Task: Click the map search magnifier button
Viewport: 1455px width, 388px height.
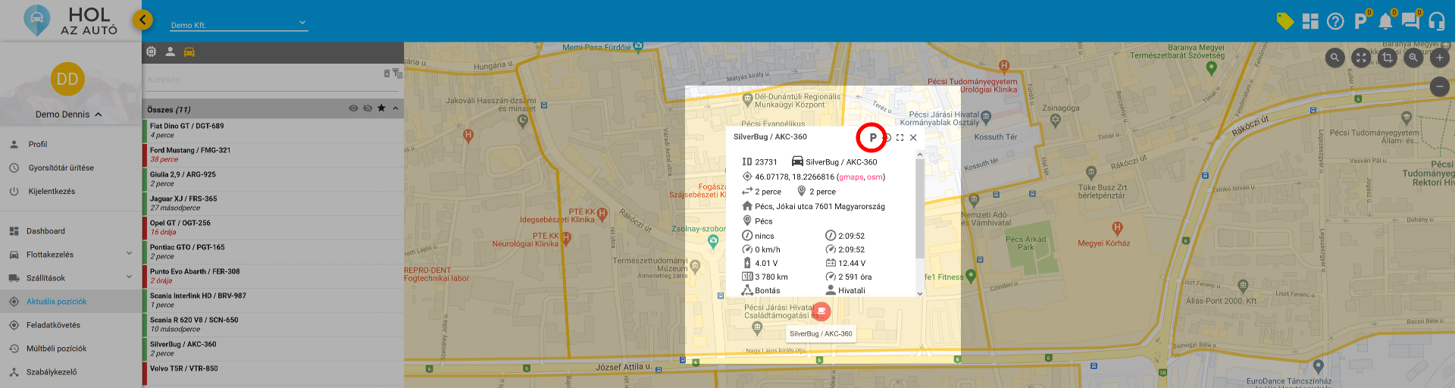Action: pos(1335,58)
